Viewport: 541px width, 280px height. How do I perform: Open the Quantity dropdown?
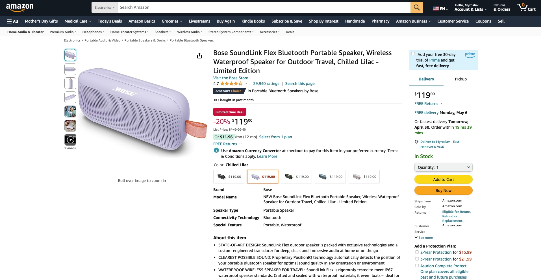pos(443,167)
